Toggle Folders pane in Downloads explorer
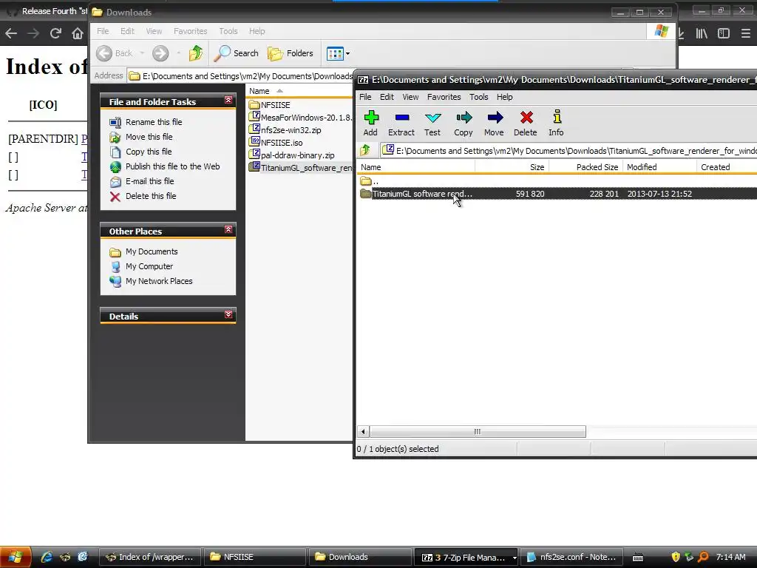This screenshot has width=757, height=568. click(x=291, y=53)
